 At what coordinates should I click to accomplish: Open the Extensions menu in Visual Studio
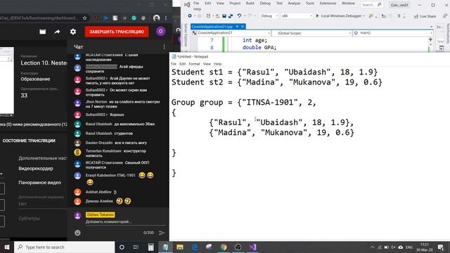[x=328, y=3]
